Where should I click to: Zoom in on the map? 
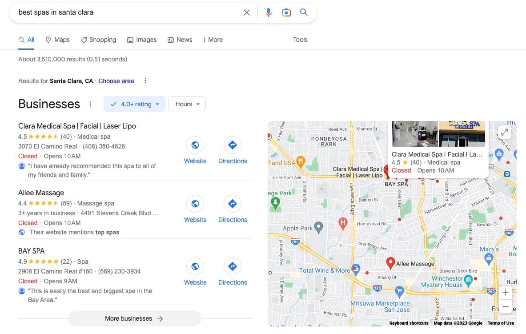click(x=506, y=293)
